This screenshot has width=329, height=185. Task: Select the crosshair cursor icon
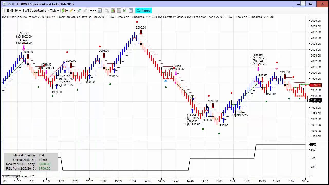(x=92, y=11)
